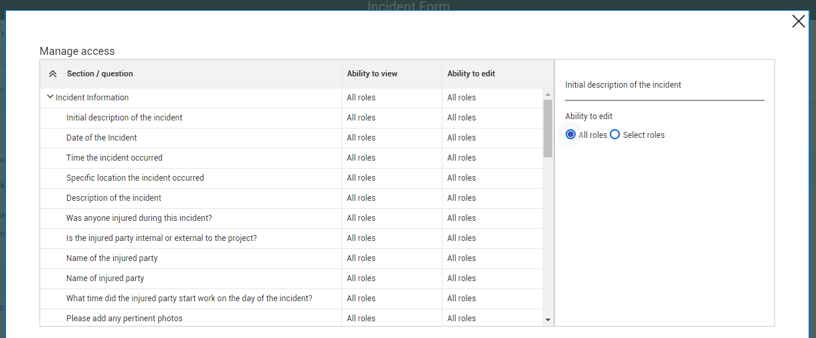816x338 pixels.
Task: Click the Section / question column header
Action: pyautogui.click(x=100, y=74)
